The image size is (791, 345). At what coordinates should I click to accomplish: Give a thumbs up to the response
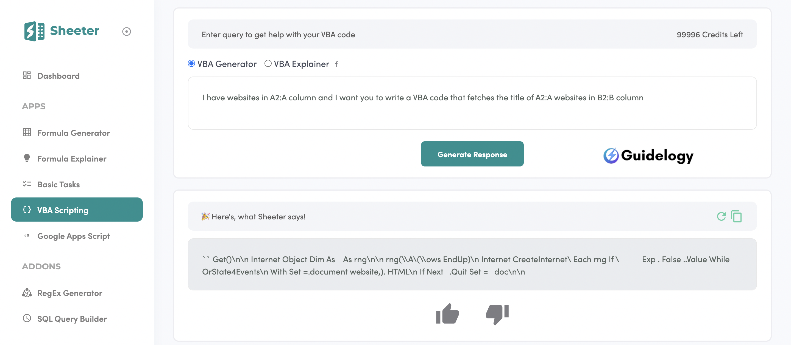coord(447,314)
